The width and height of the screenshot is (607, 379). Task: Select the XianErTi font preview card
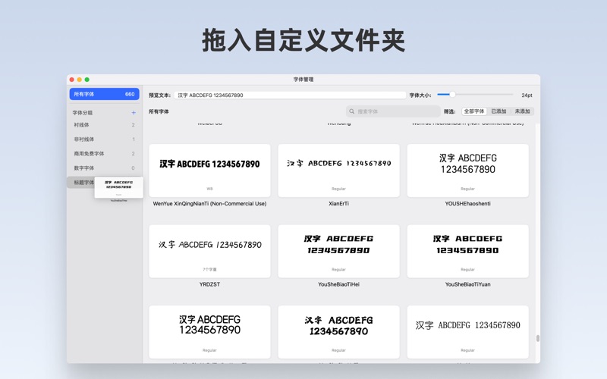click(x=338, y=170)
